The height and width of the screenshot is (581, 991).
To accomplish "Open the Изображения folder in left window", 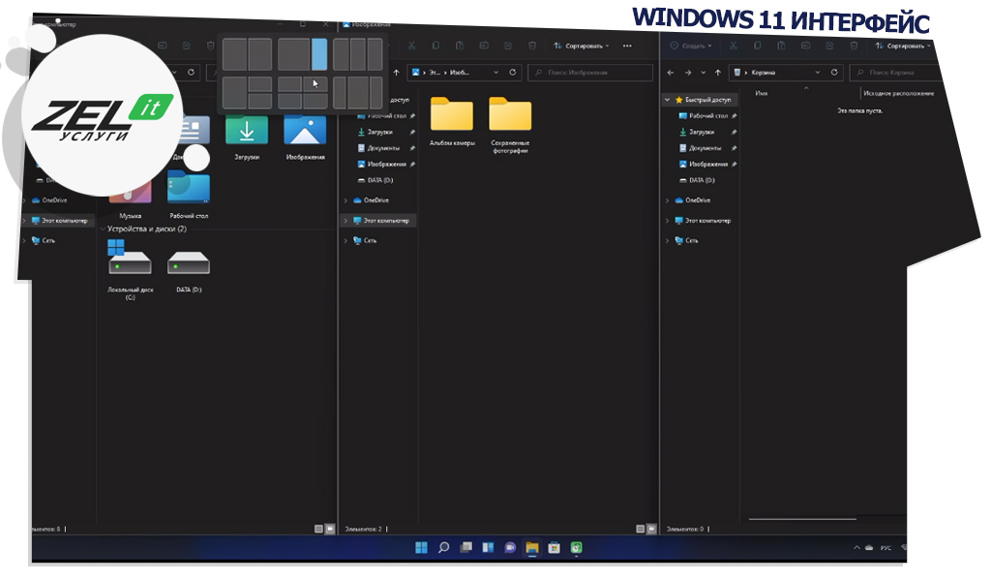I will tap(305, 137).
